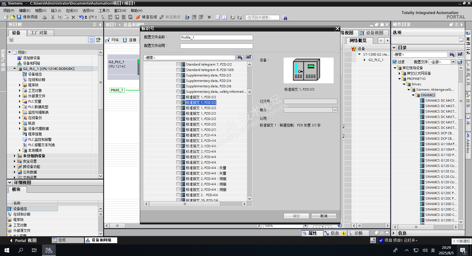This screenshot has height=256, width=472.
Task: Click 取消 in the 标识号 dialog
Action: 324,216
